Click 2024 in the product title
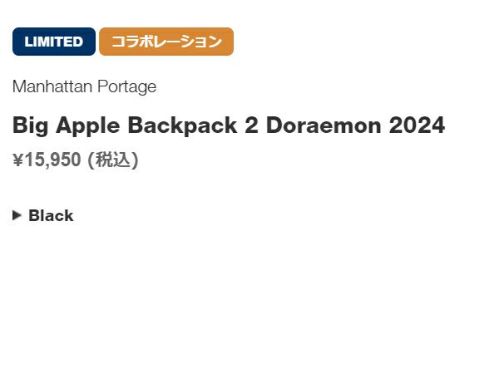Screen dimensions: 499x374 (x=417, y=126)
